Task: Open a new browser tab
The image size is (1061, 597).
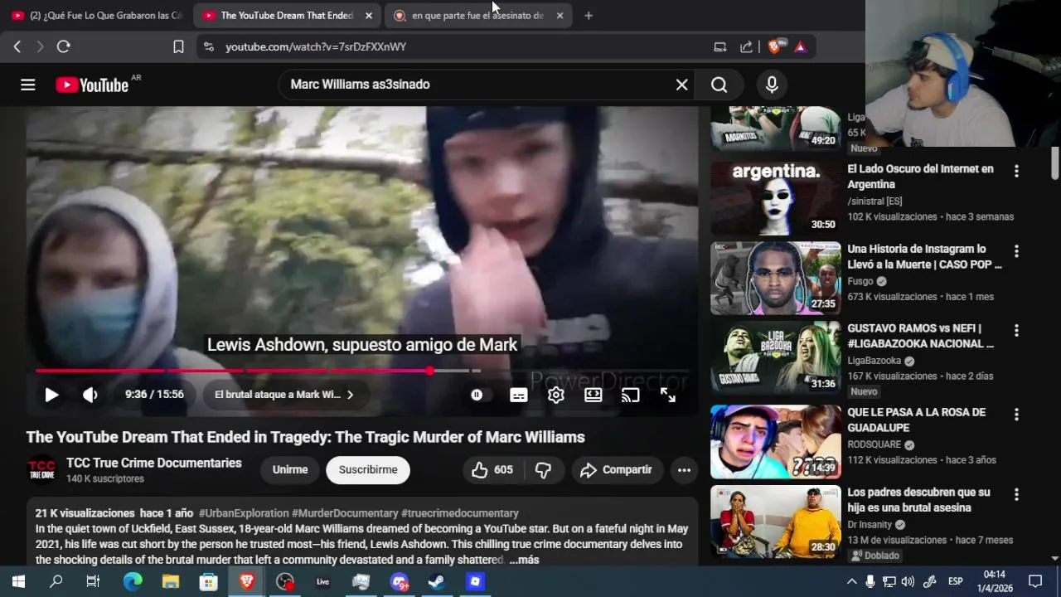Action: [589, 15]
